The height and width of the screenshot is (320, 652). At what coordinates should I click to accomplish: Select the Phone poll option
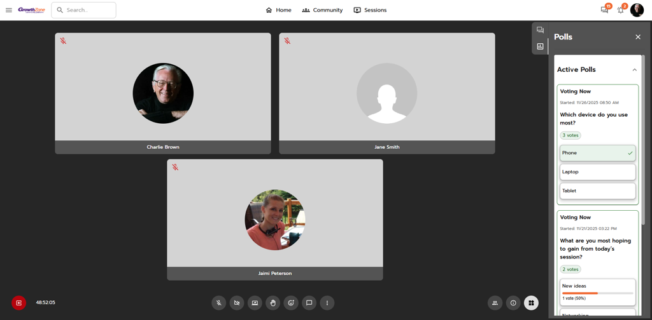(x=597, y=153)
